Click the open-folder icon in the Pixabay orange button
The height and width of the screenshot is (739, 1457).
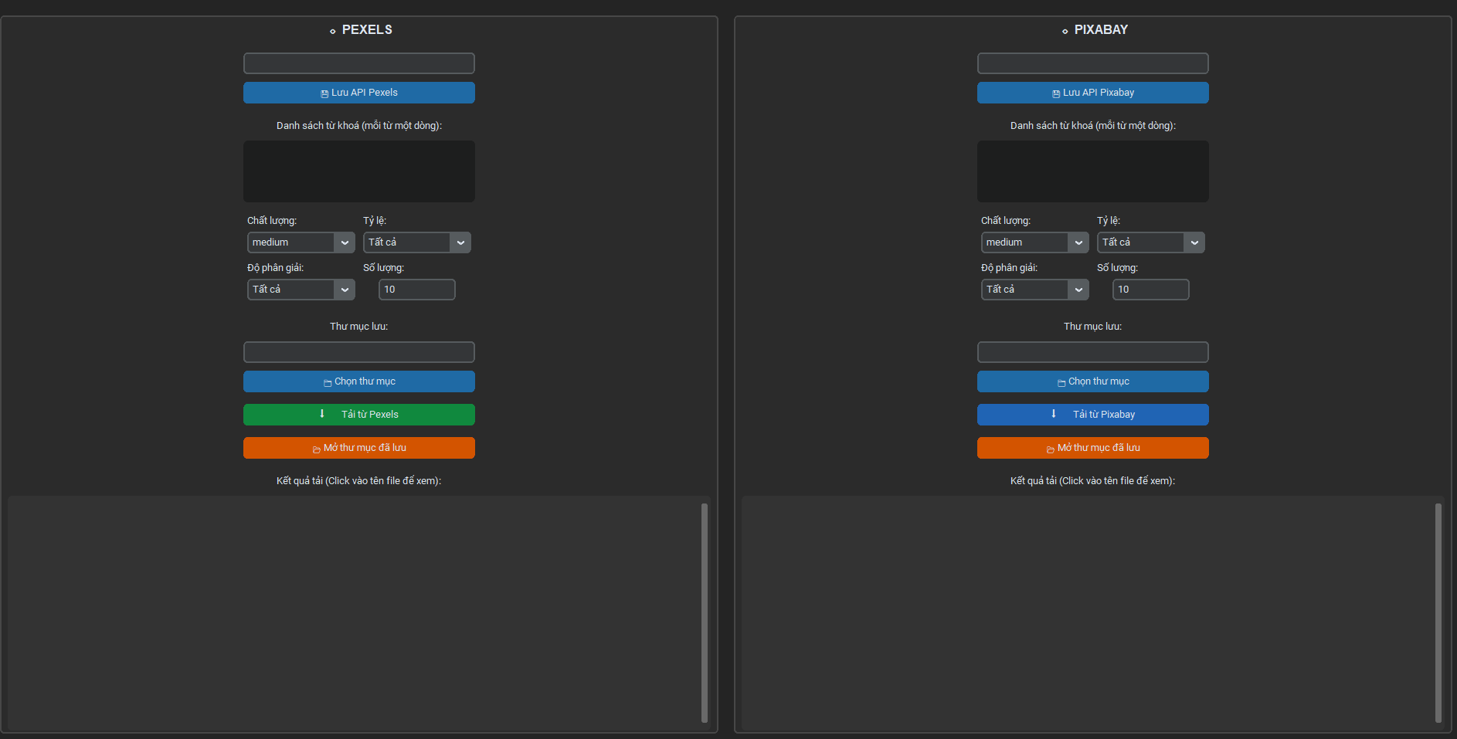click(x=1051, y=449)
